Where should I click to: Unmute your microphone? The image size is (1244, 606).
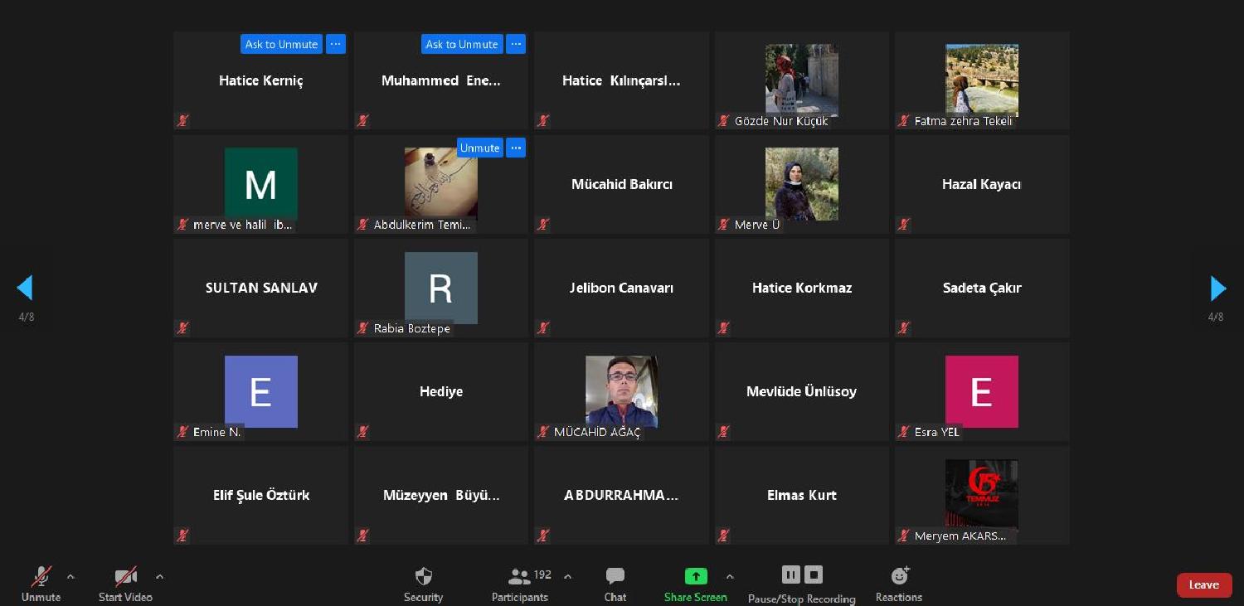click(41, 577)
